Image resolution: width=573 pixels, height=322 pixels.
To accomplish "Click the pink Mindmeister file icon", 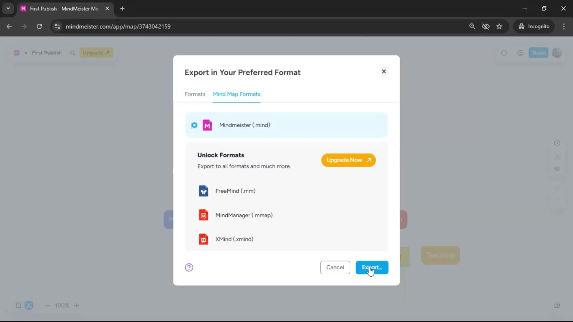I will tap(207, 125).
